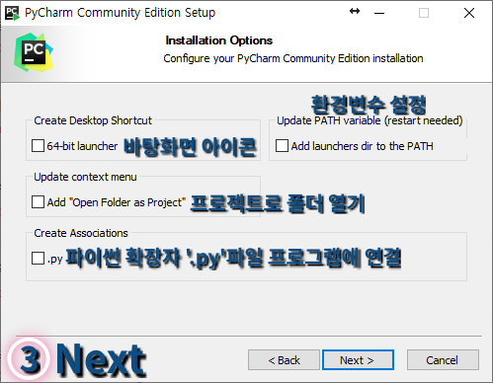Click the "Update PATH variable (restart needed)" label

(370, 120)
